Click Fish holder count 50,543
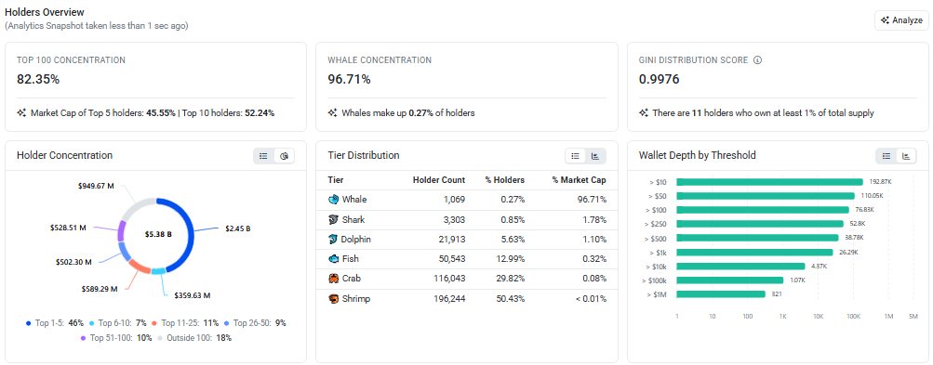This screenshot has width=933, height=365. coord(451,258)
